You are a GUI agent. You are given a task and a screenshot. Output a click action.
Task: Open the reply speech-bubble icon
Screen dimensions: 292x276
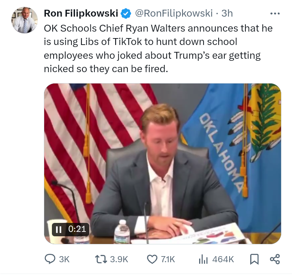pos(49,259)
